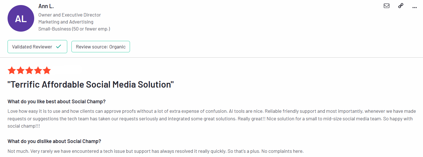Image resolution: width=423 pixels, height=157 pixels.
Task: Click the Owner and Executive Director text
Action: 69,15
